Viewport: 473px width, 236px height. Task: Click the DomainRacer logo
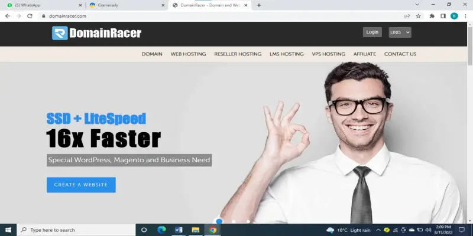pos(96,33)
